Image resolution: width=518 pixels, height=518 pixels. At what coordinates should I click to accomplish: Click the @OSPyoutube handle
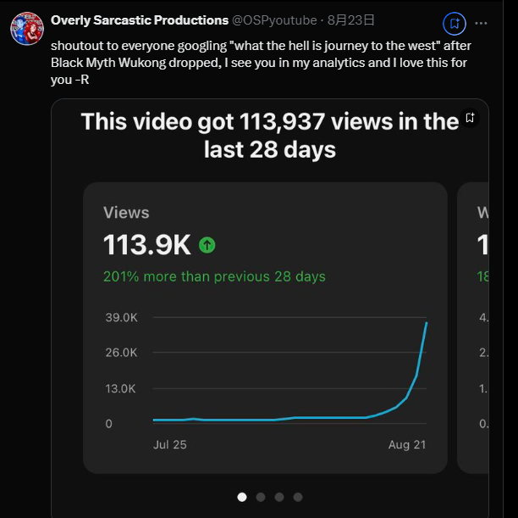coord(275,19)
